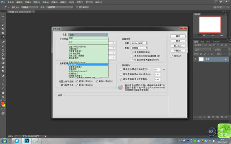The height and width of the screenshot is (144, 231).
Task: Open the 文件(F) menu
Action: (x=10, y=2)
